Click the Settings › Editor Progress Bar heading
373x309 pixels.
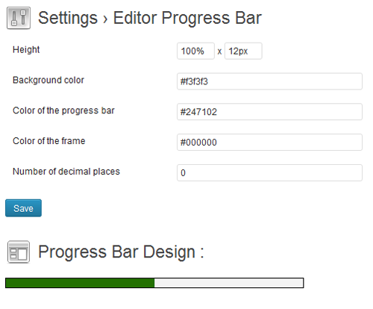click(x=150, y=18)
